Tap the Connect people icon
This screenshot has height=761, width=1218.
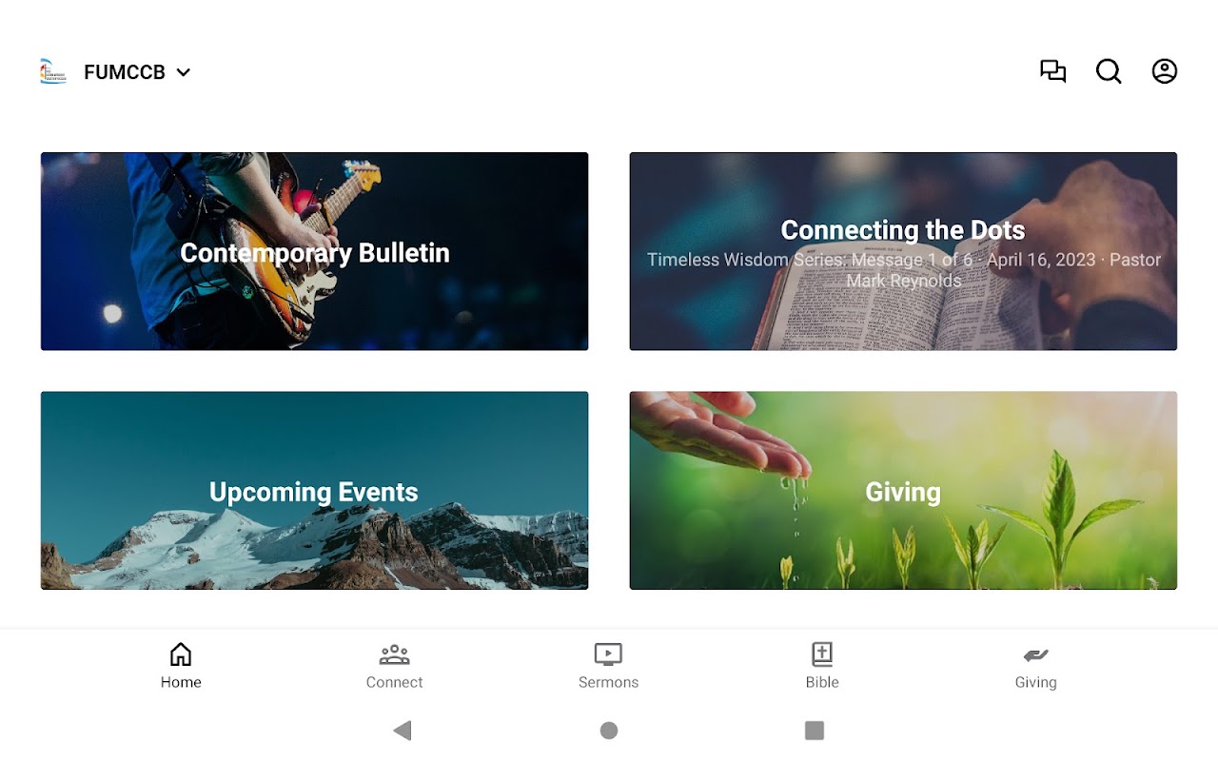tap(394, 654)
